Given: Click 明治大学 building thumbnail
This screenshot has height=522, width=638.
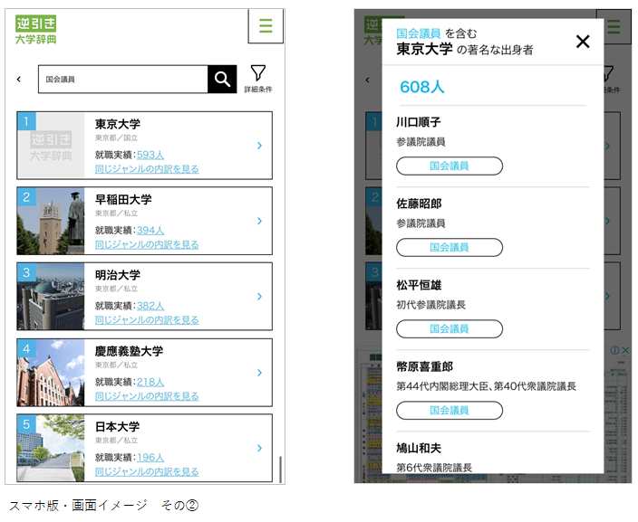Looking at the screenshot, I should coord(51,297).
